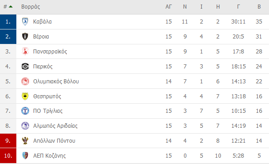
Task: Click the red rank 10 relegation badge
Action: [x=8, y=156]
